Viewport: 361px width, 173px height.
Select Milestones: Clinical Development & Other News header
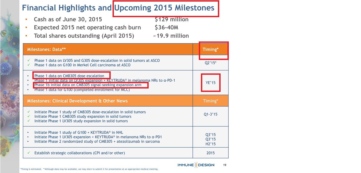108,101
